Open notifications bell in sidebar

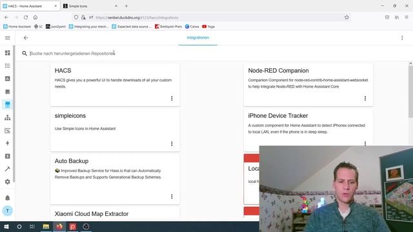(x=7, y=198)
